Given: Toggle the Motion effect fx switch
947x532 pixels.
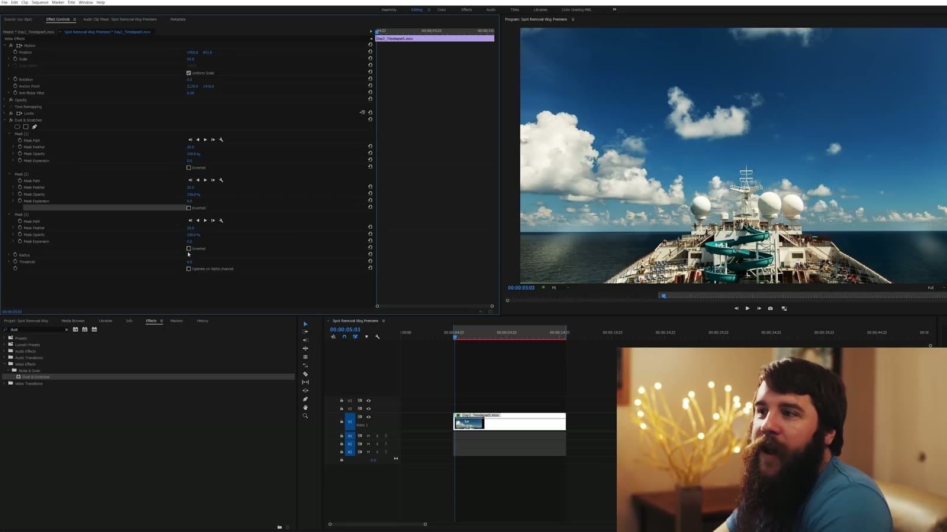Looking at the screenshot, I should point(11,46).
